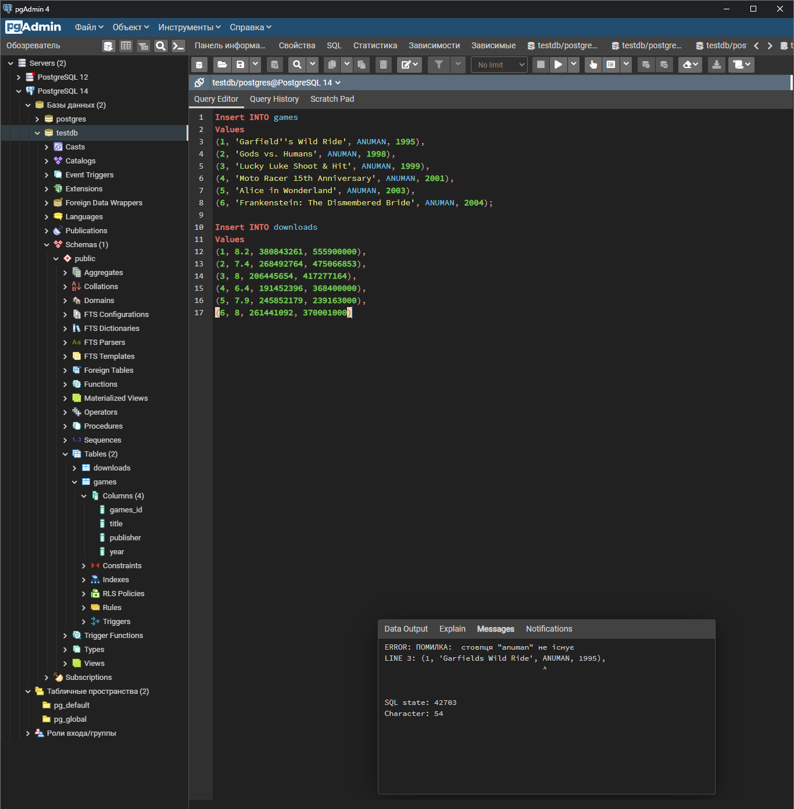Click the Clear eraser icon
794x809 pixels.
pyautogui.click(x=690, y=65)
